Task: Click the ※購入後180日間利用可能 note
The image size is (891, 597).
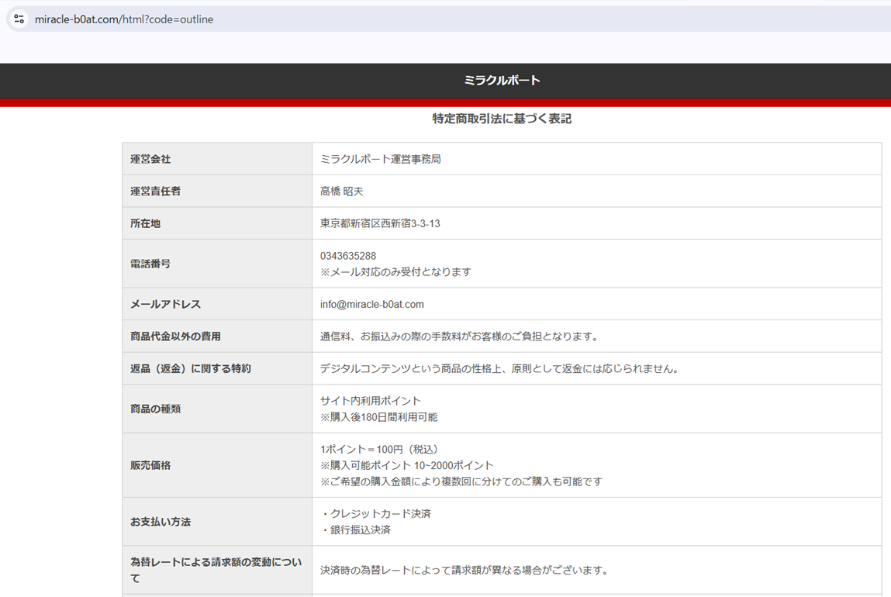Action: coord(378,417)
